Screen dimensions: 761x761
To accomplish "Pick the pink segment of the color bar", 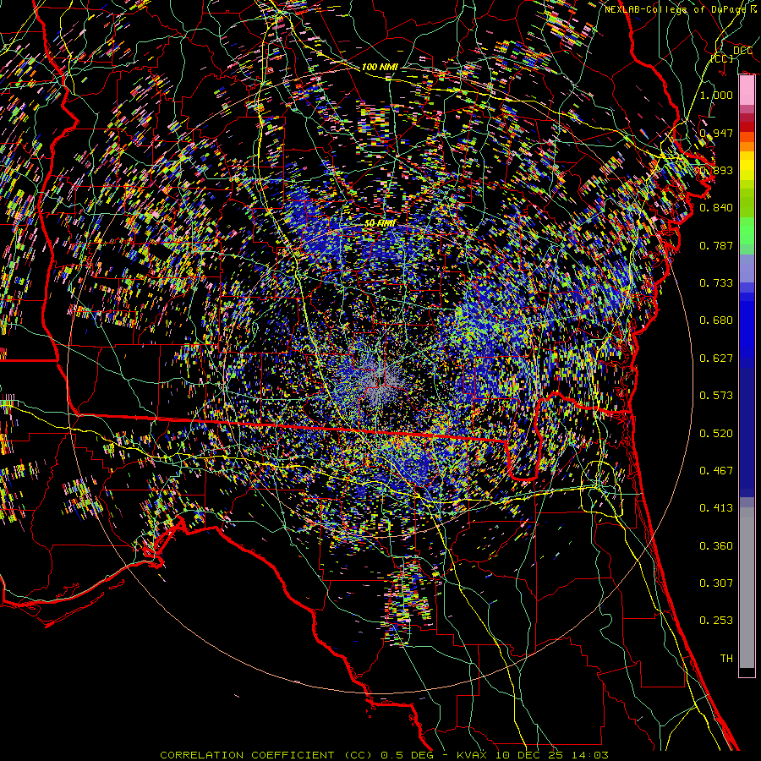I will pyautogui.click(x=747, y=90).
